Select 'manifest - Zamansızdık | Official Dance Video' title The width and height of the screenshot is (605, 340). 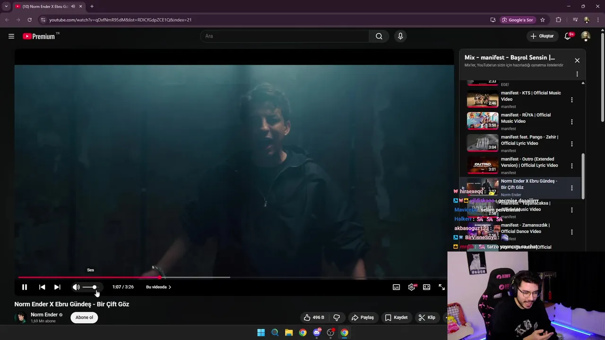coord(525,229)
